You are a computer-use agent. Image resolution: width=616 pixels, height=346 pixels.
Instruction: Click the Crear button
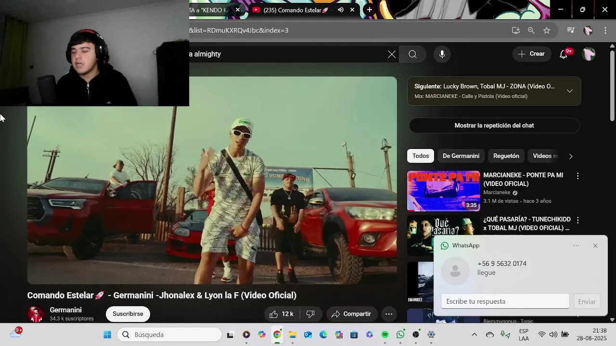pos(531,54)
